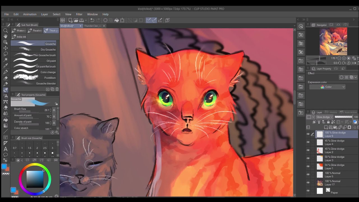
Task: Click the Fill paint-bucket toolbar icon
Action: tap(117, 20)
